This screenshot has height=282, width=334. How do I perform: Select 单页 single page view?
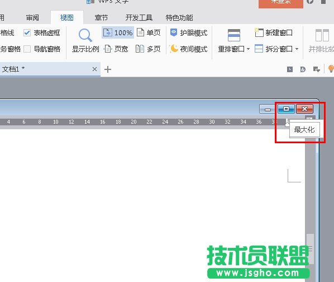click(148, 32)
